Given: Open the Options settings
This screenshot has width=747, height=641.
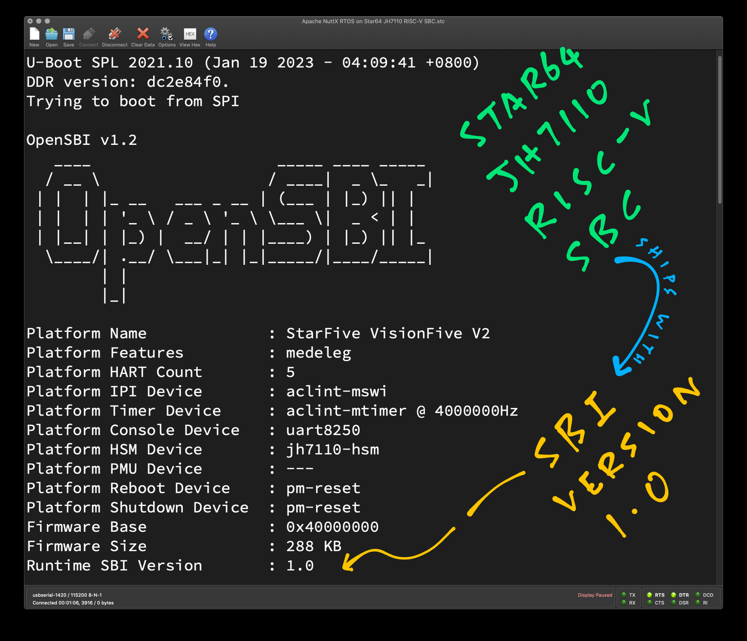Looking at the screenshot, I should (166, 35).
